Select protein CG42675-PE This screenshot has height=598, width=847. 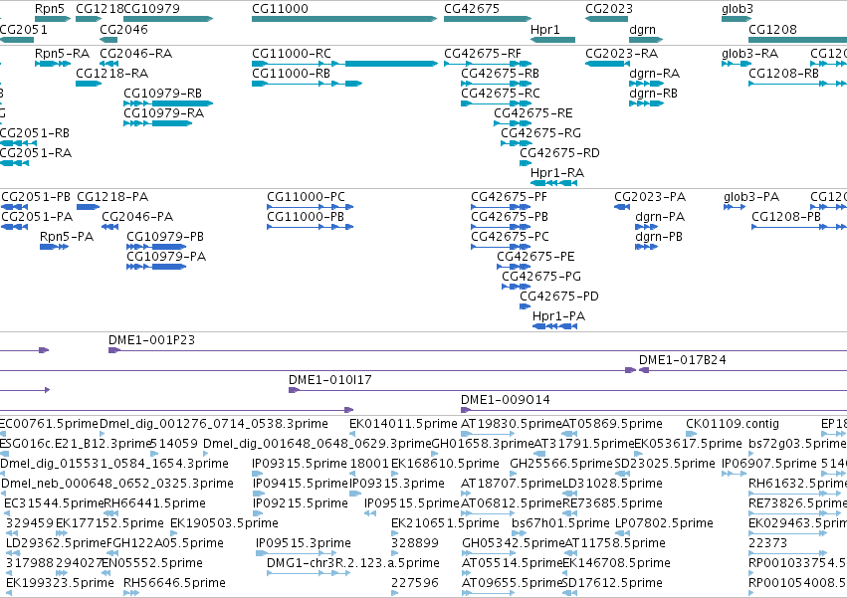tap(514, 267)
